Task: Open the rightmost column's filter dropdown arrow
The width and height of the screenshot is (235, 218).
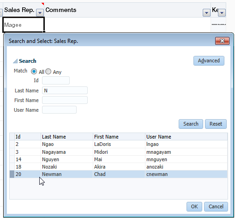Action: tap(222, 12)
